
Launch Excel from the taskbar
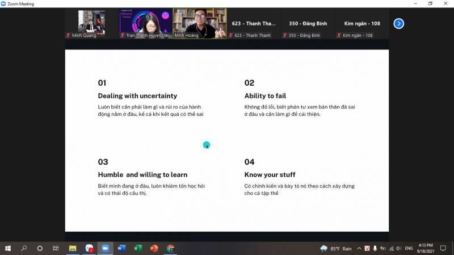pos(137,248)
